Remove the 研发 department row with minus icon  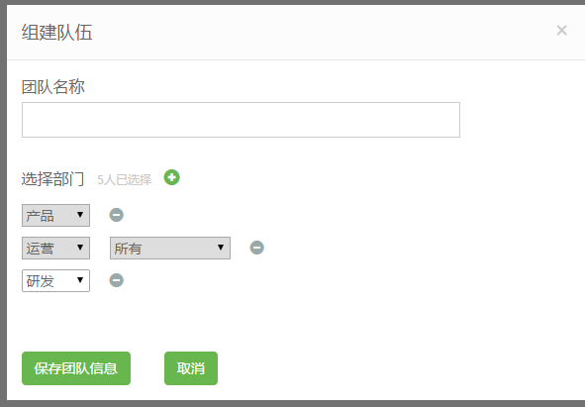tap(117, 280)
